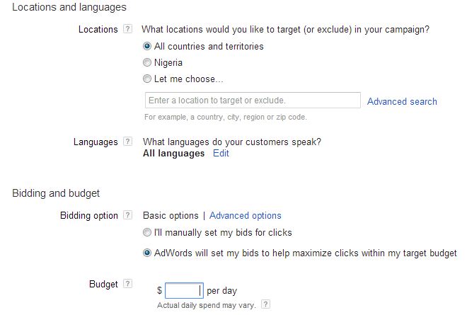The height and width of the screenshot is (315, 467).
Task: Choose the Nigeria location option
Action: coord(147,62)
